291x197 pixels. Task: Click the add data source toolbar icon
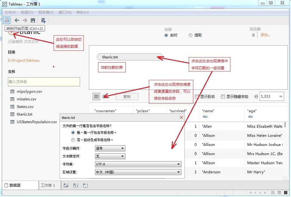coord(43,20)
